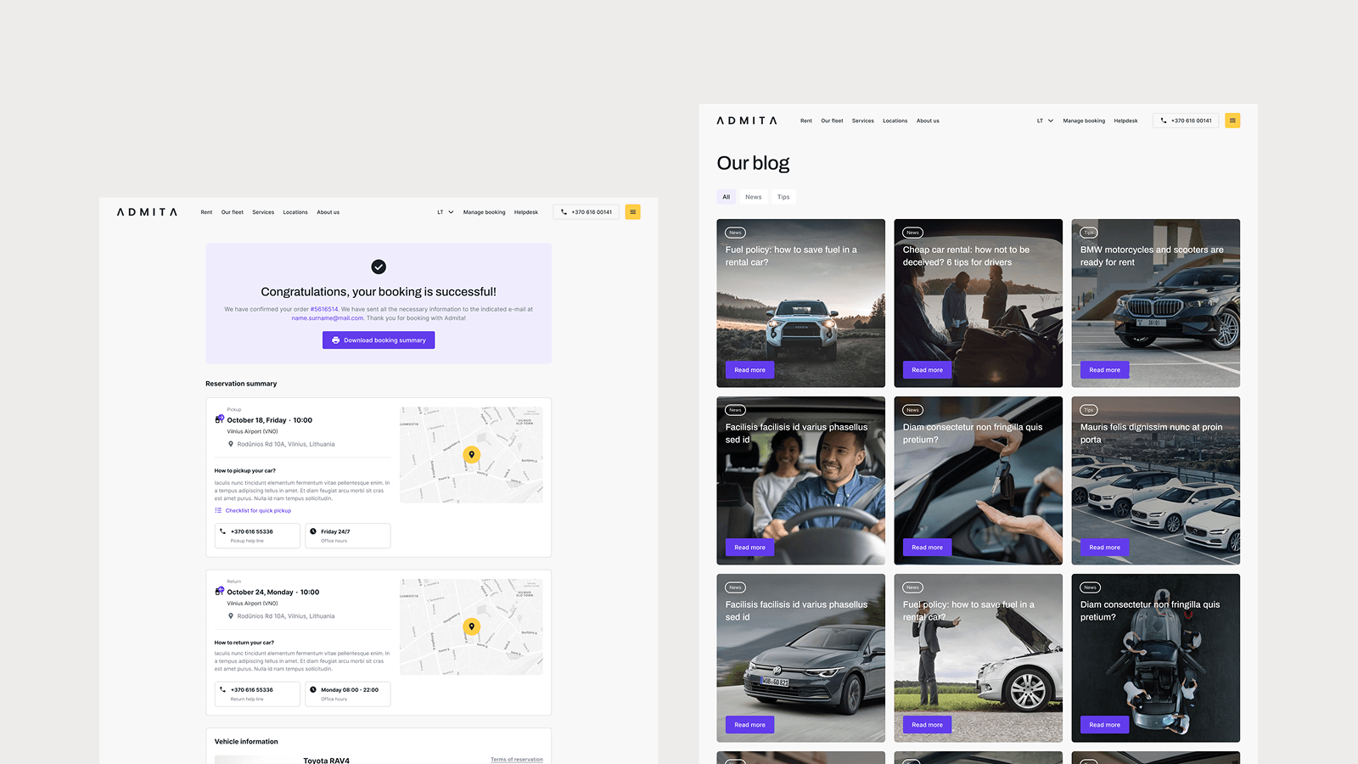Open Checklist for quick pickup link
The width and height of the screenshot is (1358, 764).
258,510
